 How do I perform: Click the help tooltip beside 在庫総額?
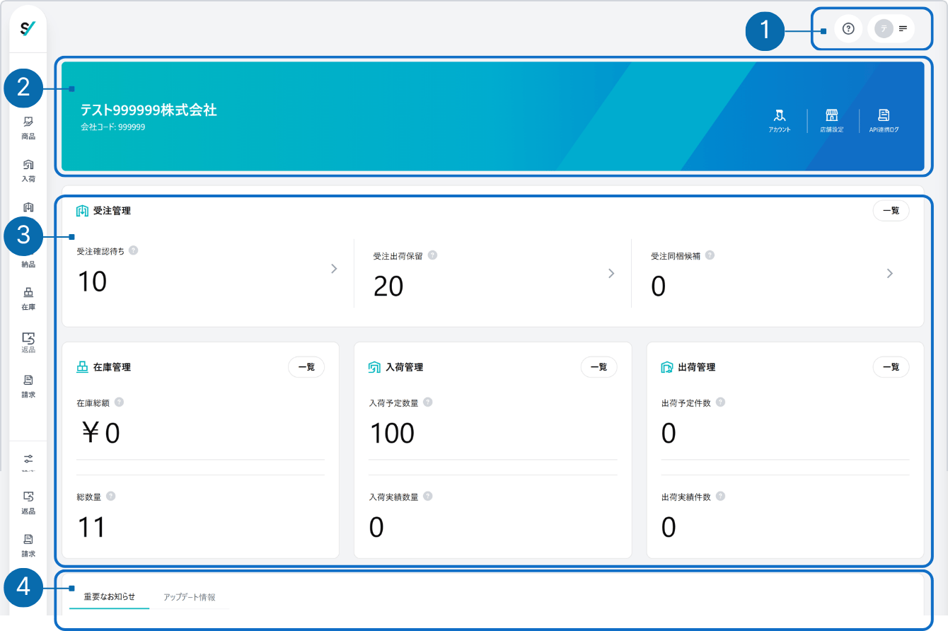point(119,402)
